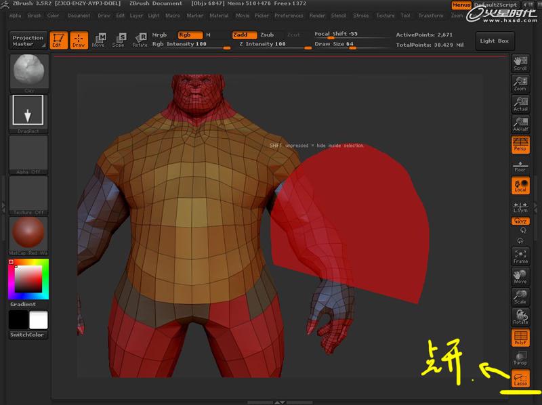Click the DefaultZScript button

click(497, 5)
